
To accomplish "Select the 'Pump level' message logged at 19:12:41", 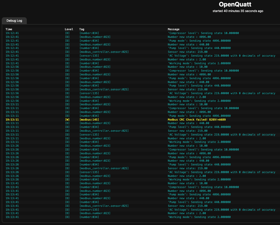I will point(199,48).
